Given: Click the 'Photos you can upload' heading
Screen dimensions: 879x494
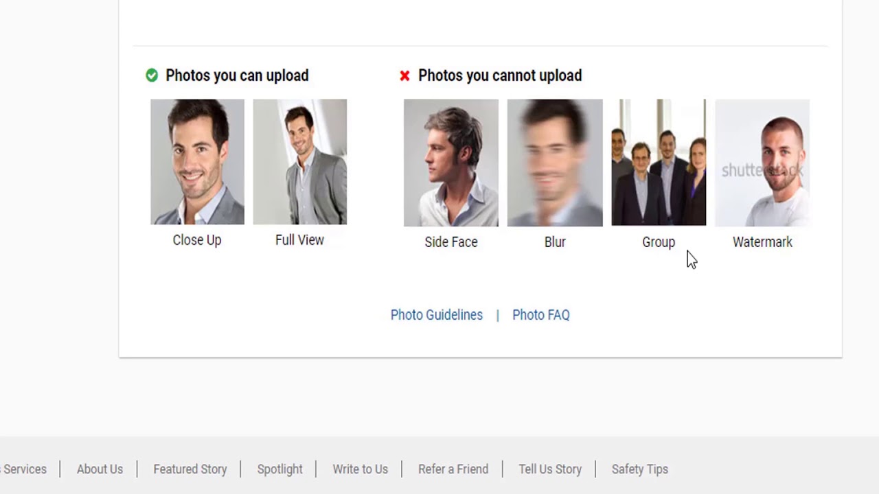Looking at the screenshot, I should [x=237, y=75].
